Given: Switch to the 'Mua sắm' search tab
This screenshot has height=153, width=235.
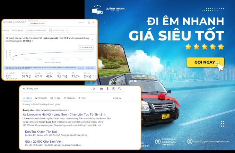Looking at the screenshot, I should [69, 98].
